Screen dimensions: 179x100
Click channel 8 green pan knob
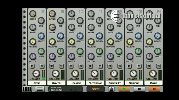click(41, 51)
